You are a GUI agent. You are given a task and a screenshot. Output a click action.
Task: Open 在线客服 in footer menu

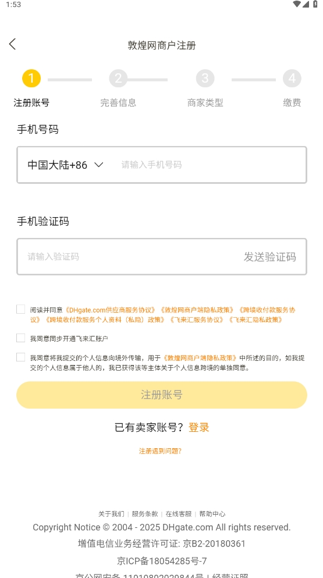click(179, 514)
